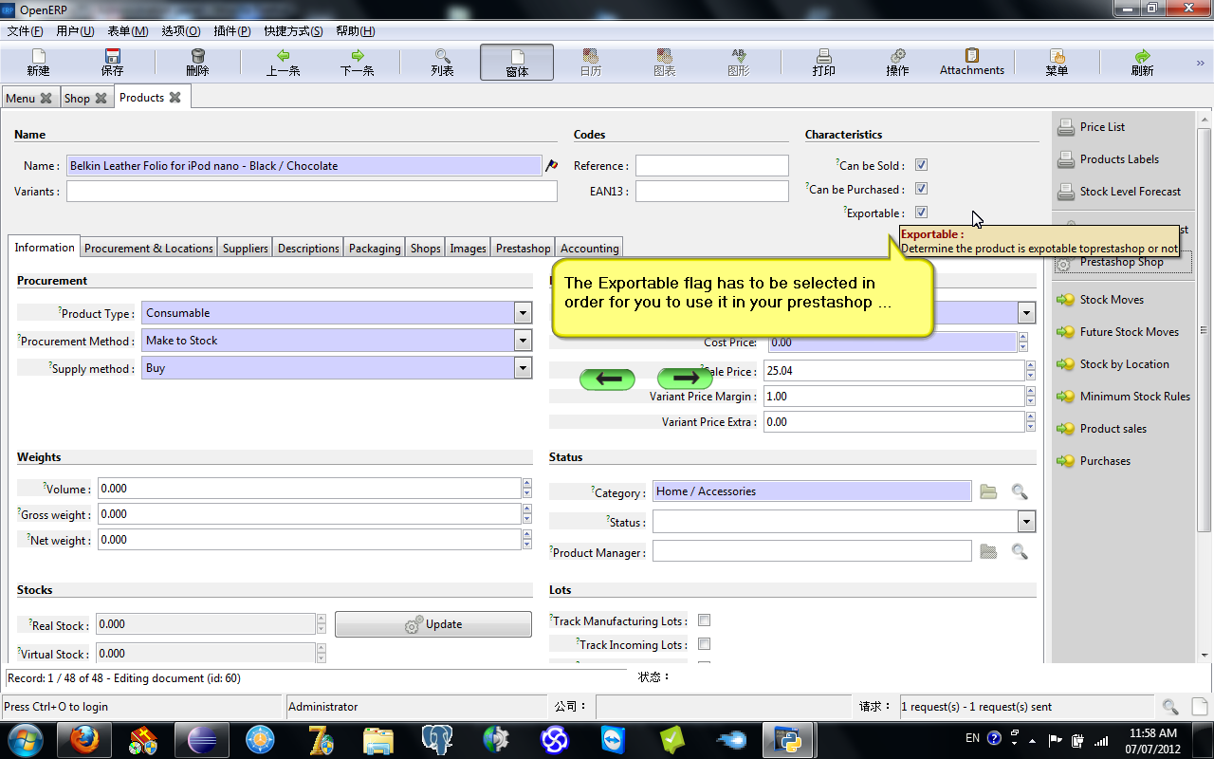Open the Prestashop tab
Viewport: 1214px width, 759px height.
coord(524,249)
